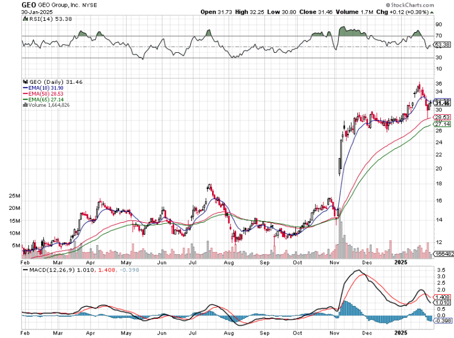Viewport: 454px width, 338px height.
Task: Click the Feb label under the price chart
Action: tap(25, 263)
